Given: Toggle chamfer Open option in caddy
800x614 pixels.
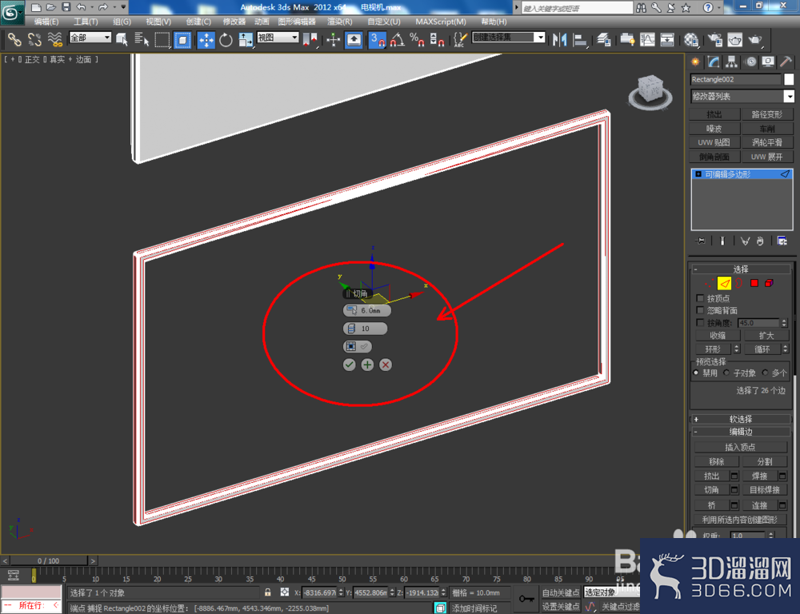Looking at the screenshot, I should click(357, 347).
